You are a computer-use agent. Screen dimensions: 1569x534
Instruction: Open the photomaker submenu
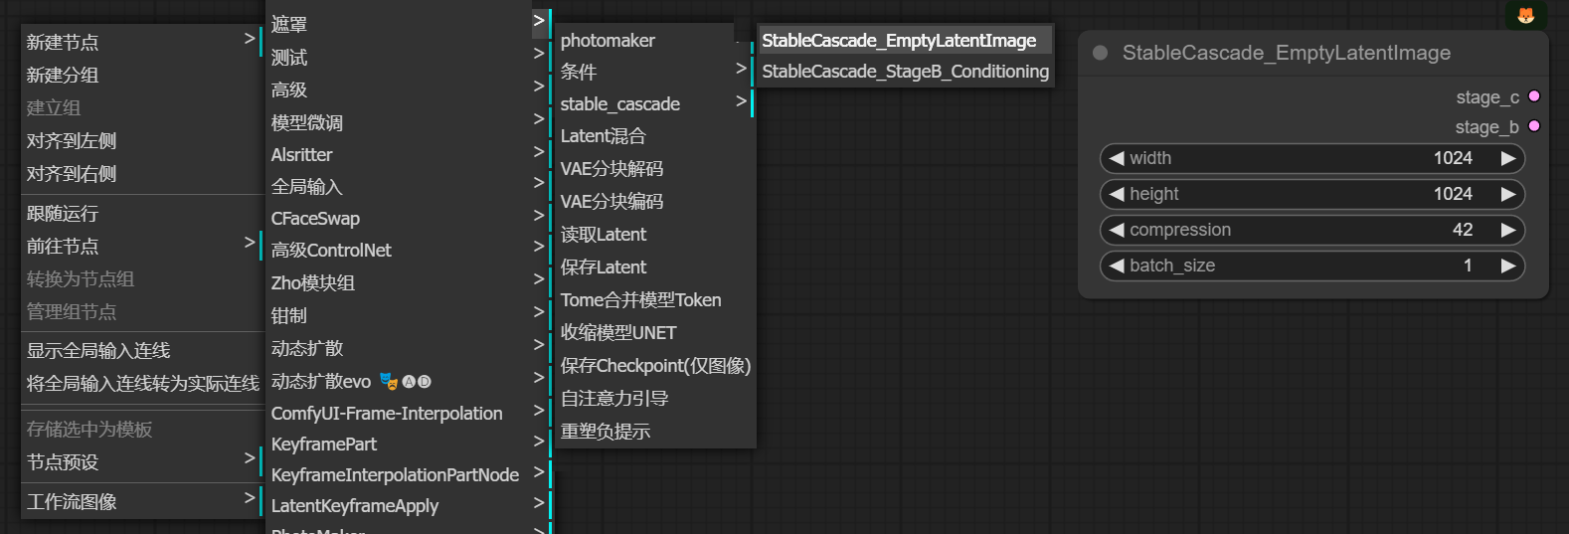tap(654, 40)
